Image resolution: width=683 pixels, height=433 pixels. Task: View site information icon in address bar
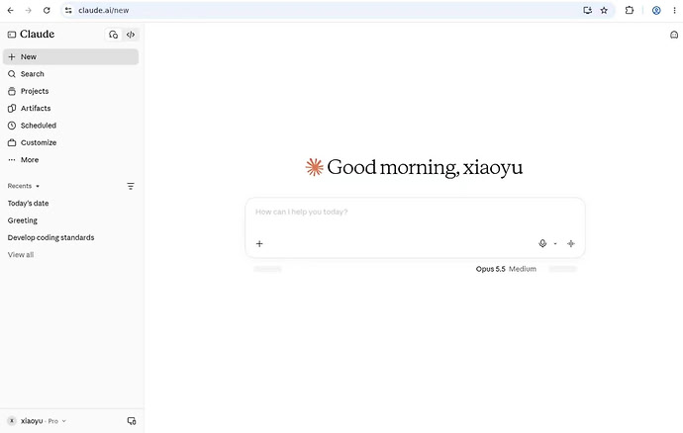click(x=68, y=11)
